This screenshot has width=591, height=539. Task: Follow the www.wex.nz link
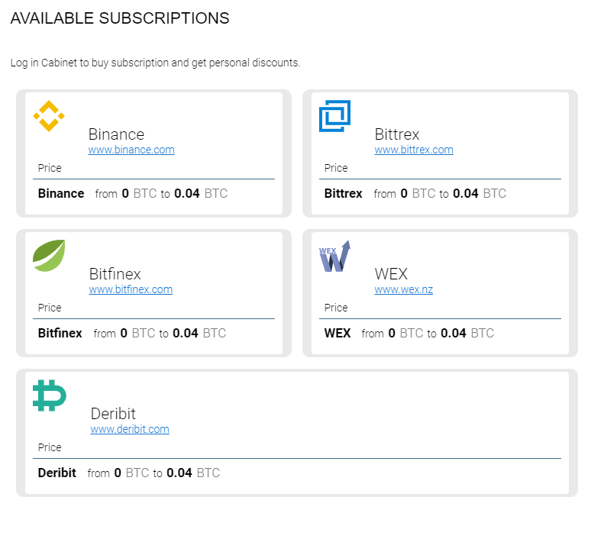(403, 289)
